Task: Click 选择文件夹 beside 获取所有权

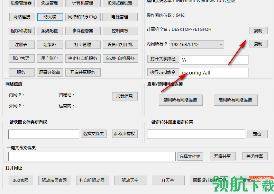Action: 94,134
